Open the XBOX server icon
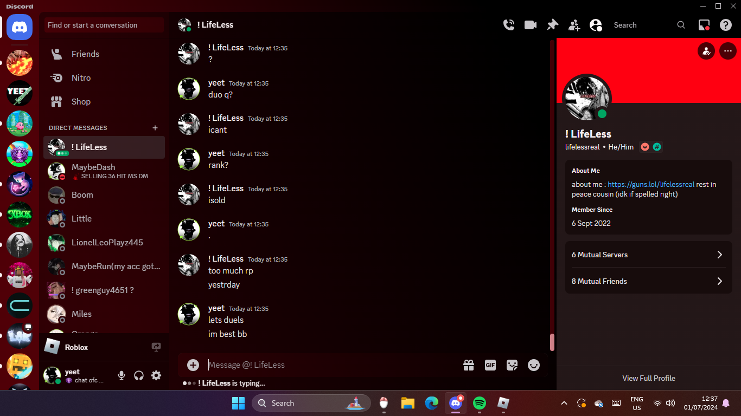Screen dimensions: 741x416 20,214
